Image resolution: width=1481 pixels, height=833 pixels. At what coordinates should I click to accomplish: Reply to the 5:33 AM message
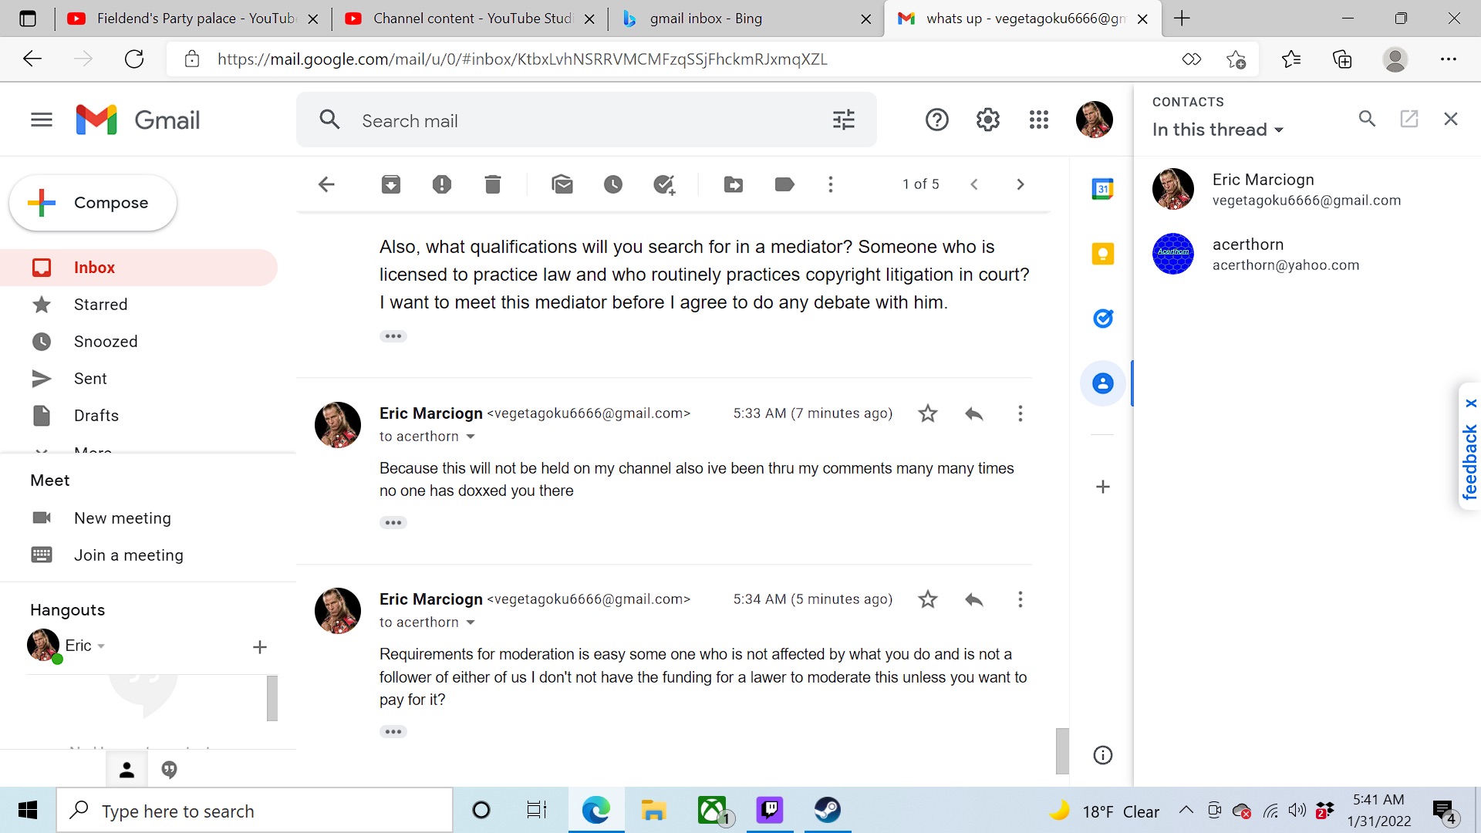(x=974, y=413)
